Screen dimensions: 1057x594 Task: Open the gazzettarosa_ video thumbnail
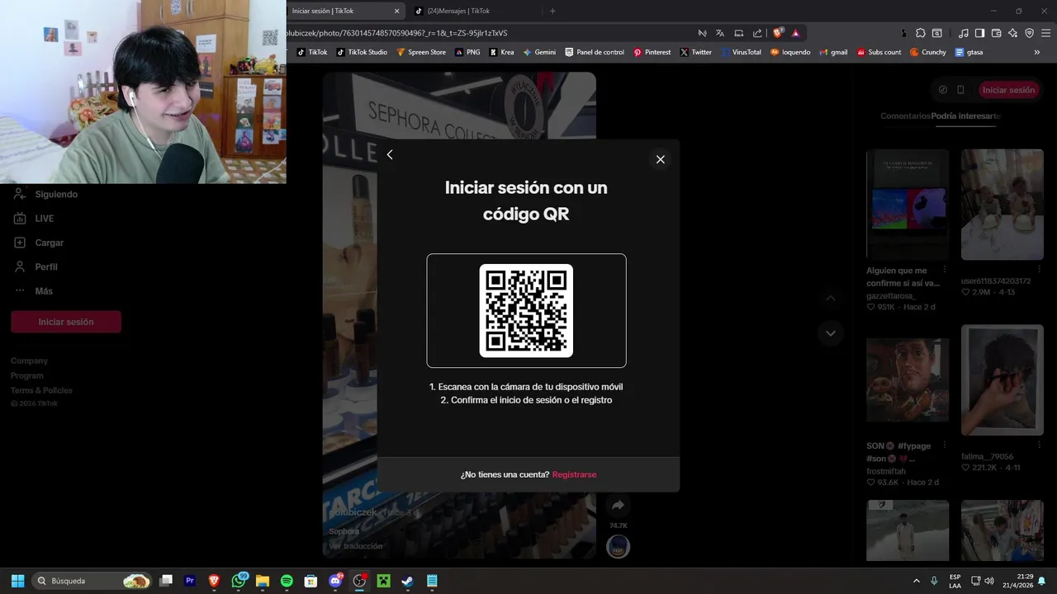[x=908, y=204]
